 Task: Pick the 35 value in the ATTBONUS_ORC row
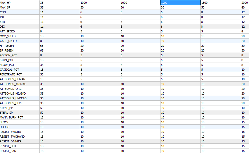tap(42, 89)
